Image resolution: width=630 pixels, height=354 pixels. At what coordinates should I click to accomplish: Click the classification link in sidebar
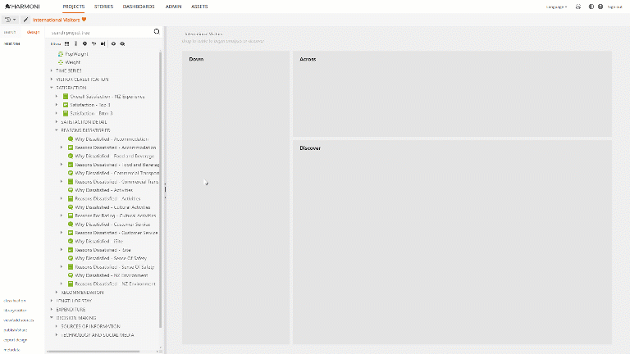(15, 301)
